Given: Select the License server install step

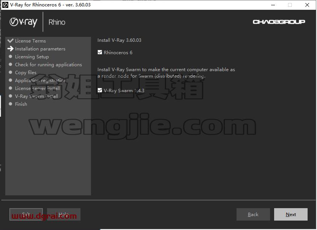Looking at the screenshot, I should 37,88.
